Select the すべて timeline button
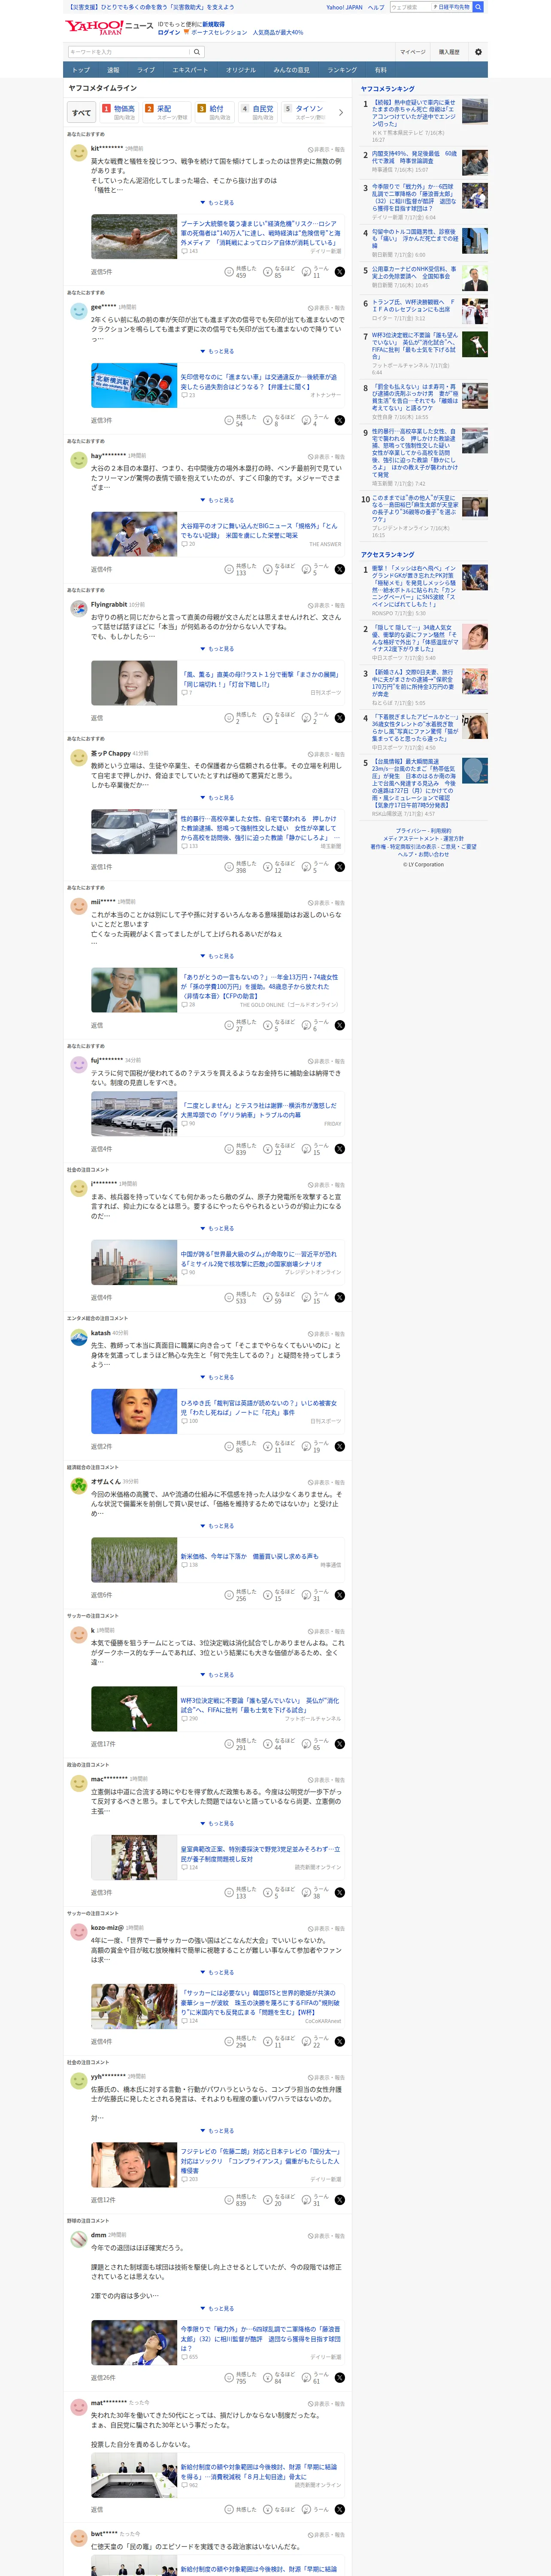The height and width of the screenshot is (2576, 551). (81, 113)
